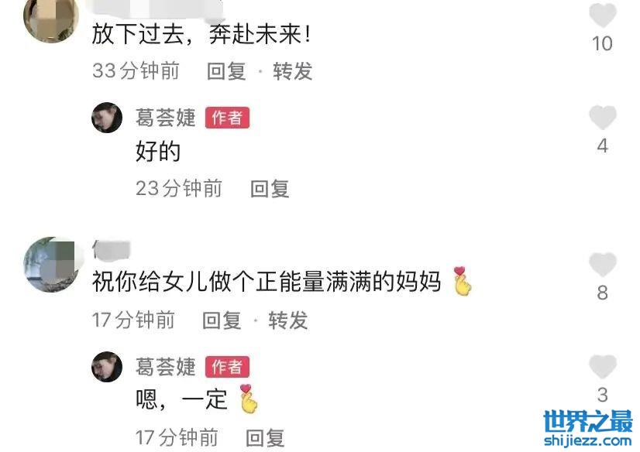The width and height of the screenshot is (640, 452).
Task: Open the blurred avatar beside the 祝你给女儿 comment
Action: pos(50,265)
